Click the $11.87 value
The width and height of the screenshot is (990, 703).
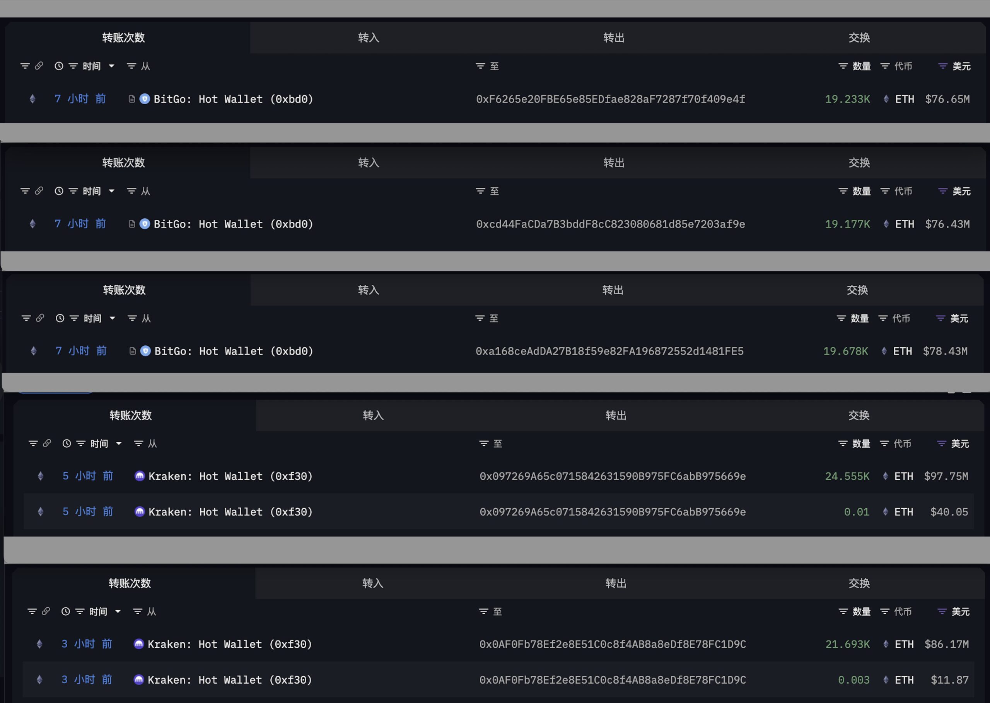(x=950, y=680)
